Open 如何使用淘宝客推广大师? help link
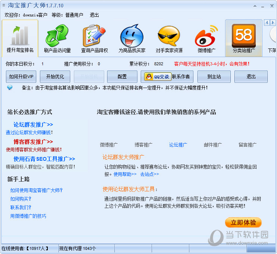The width and height of the screenshot is (277, 254). tap(36, 190)
